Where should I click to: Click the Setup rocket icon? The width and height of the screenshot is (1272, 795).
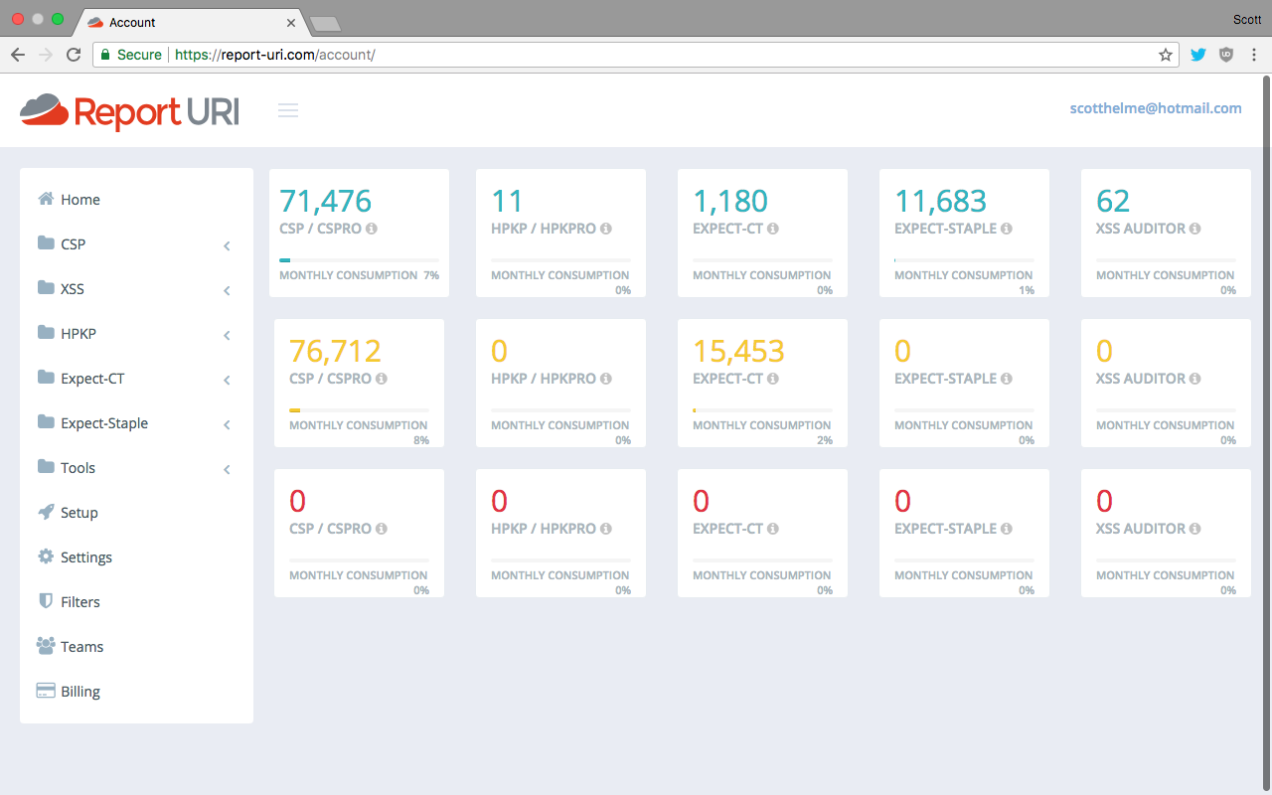click(46, 512)
